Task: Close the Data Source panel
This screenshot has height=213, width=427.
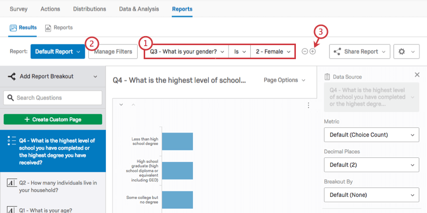Action: [417, 75]
